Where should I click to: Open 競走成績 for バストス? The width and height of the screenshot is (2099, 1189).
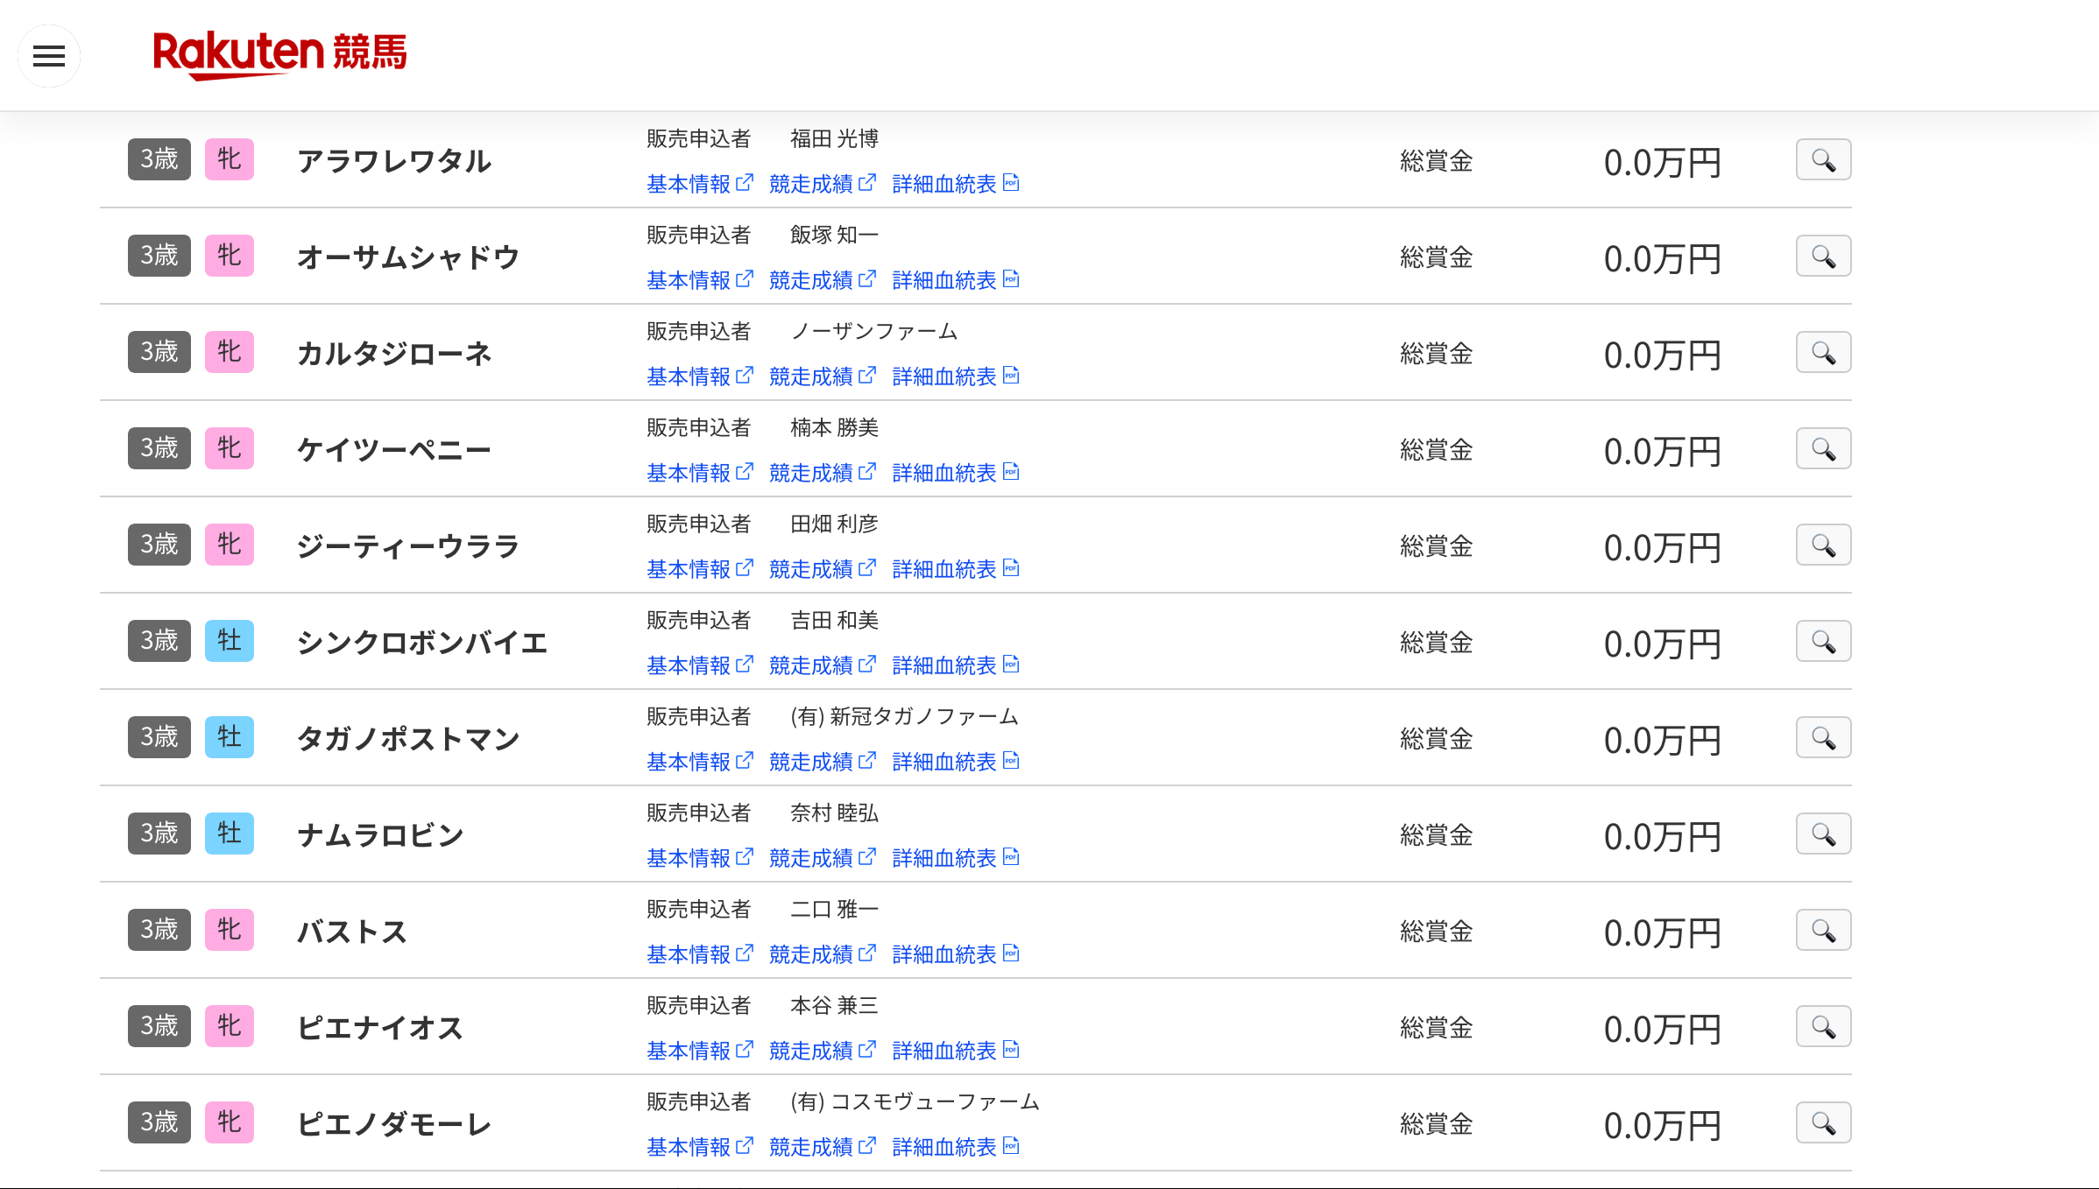pyautogui.click(x=823, y=954)
